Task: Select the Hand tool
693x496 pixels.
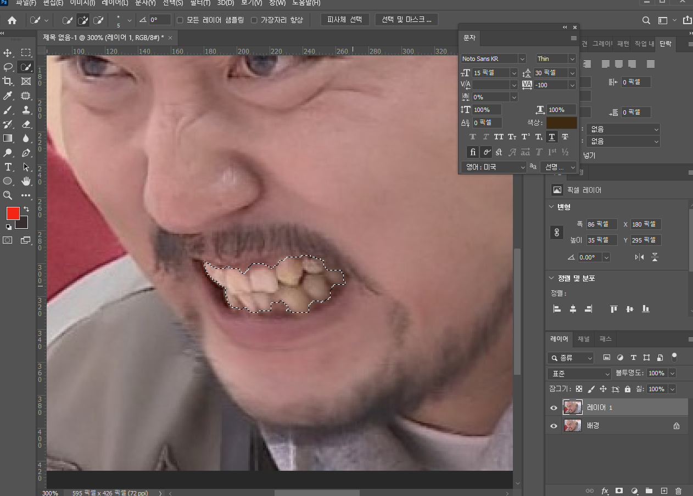Action: (x=26, y=181)
